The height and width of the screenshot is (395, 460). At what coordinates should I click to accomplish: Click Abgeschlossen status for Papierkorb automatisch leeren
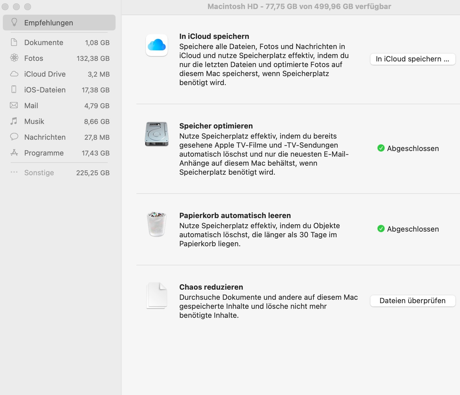coord(412,229)
